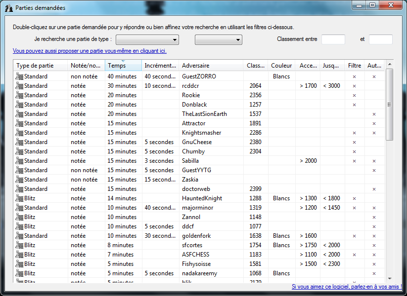Click the green Auto mark in doctorweb's row
This screenshot has height=296, width=407.
pos(374,189)
